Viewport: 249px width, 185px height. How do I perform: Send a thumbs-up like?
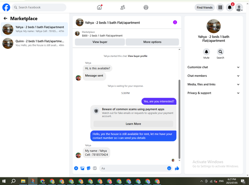177,168
